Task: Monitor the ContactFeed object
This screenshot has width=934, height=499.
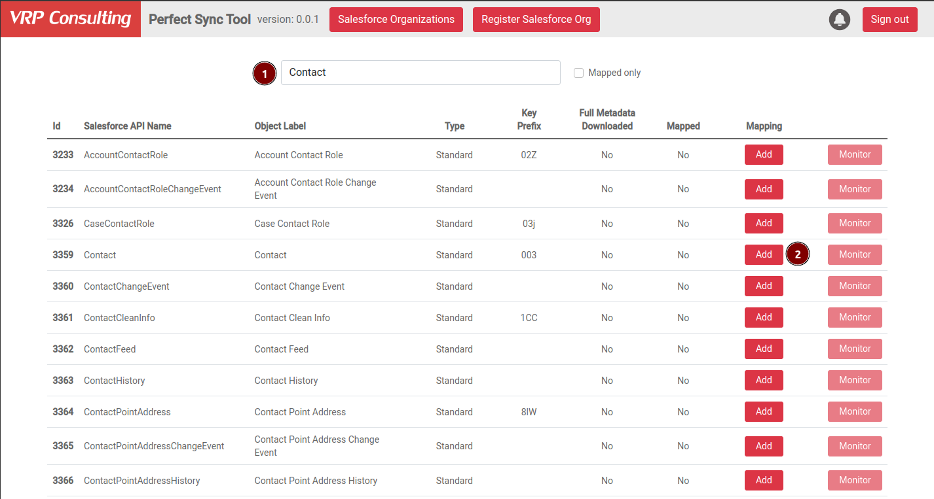Action: 855,349
